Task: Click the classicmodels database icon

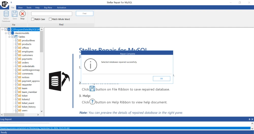Action: (x=12, y=33)
